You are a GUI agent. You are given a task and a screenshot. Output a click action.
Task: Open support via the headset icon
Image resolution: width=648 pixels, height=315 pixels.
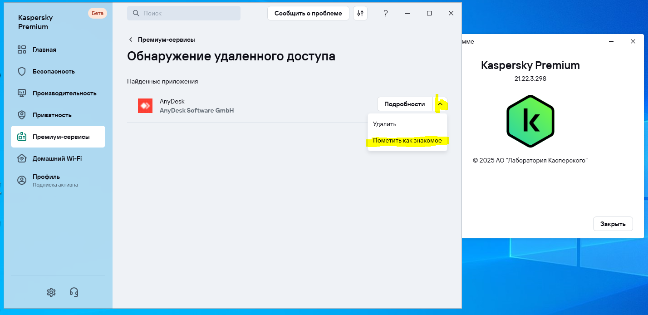pyautogui.click(x=74, y=292)
